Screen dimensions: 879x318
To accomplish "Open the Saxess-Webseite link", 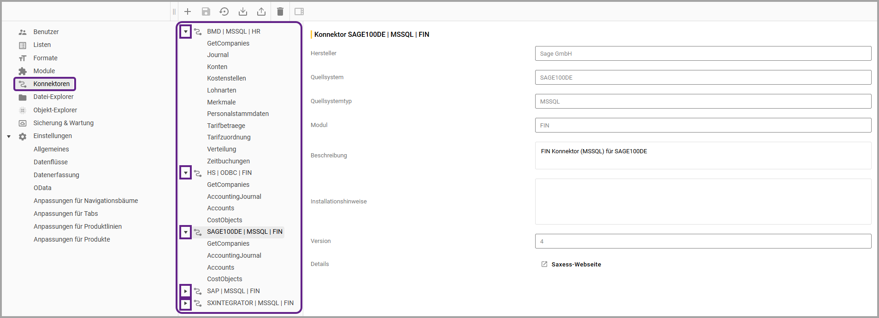I will click(x=576, y=265).
